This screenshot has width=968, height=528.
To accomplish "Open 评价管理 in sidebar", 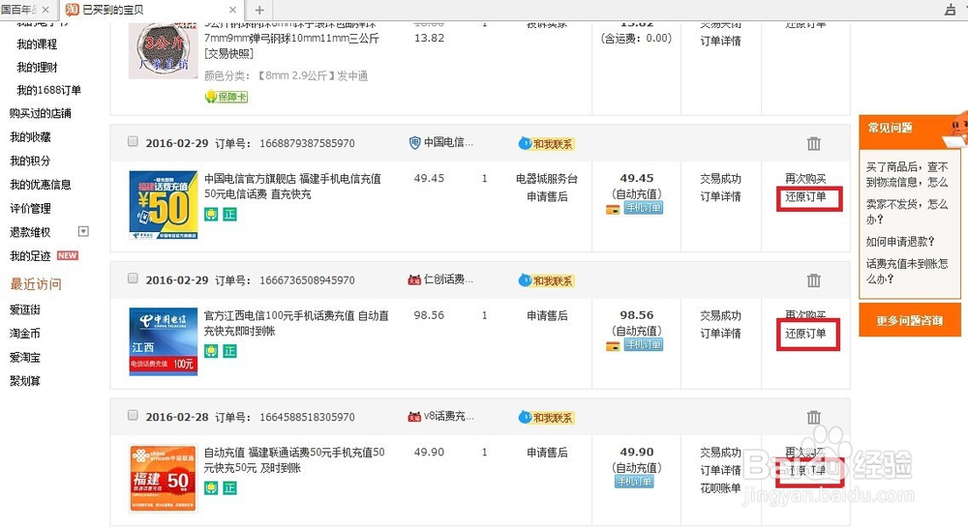I will coord(30,209).
